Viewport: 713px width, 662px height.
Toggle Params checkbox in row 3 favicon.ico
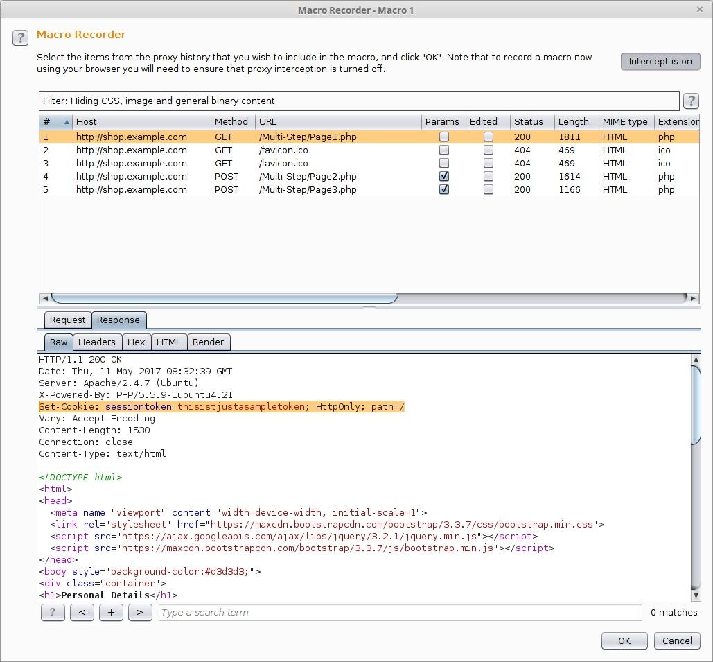click(444, 163)
